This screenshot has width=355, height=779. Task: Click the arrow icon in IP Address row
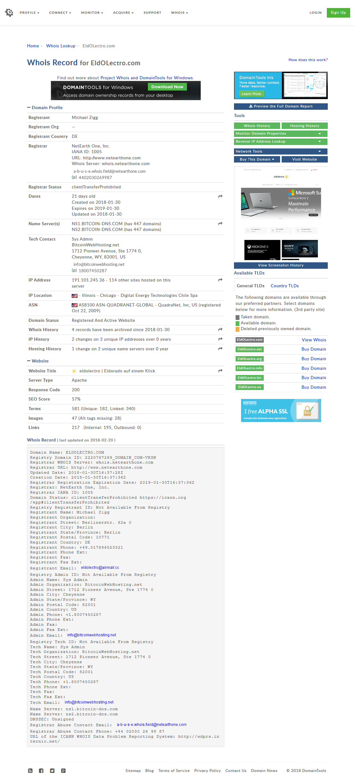[220, 280]
